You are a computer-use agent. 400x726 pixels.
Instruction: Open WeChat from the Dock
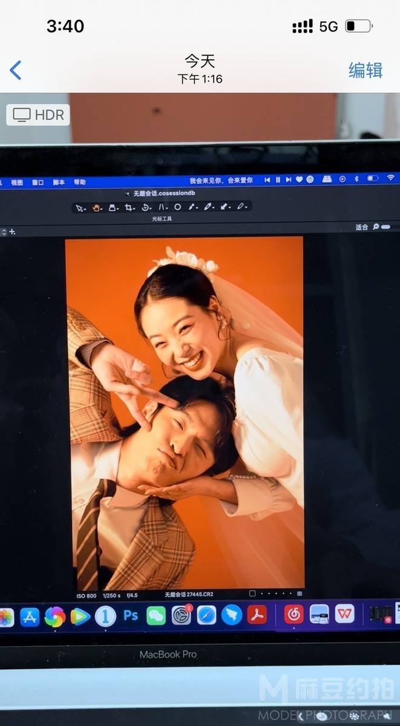point(156,615)
